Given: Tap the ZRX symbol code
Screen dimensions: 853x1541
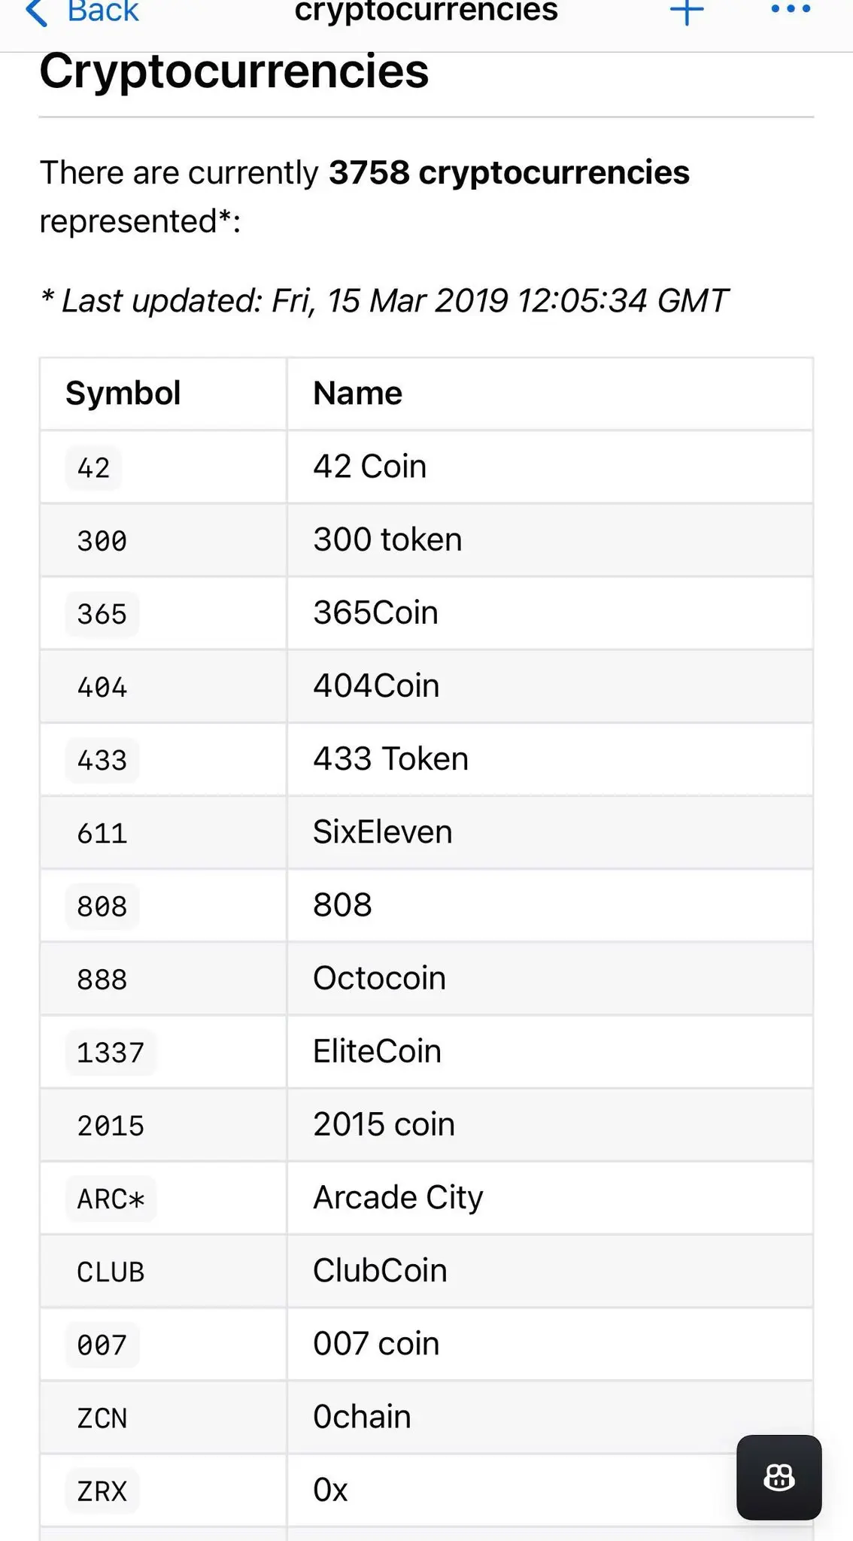Looking at the screenshot, I should click(102, 1491).
